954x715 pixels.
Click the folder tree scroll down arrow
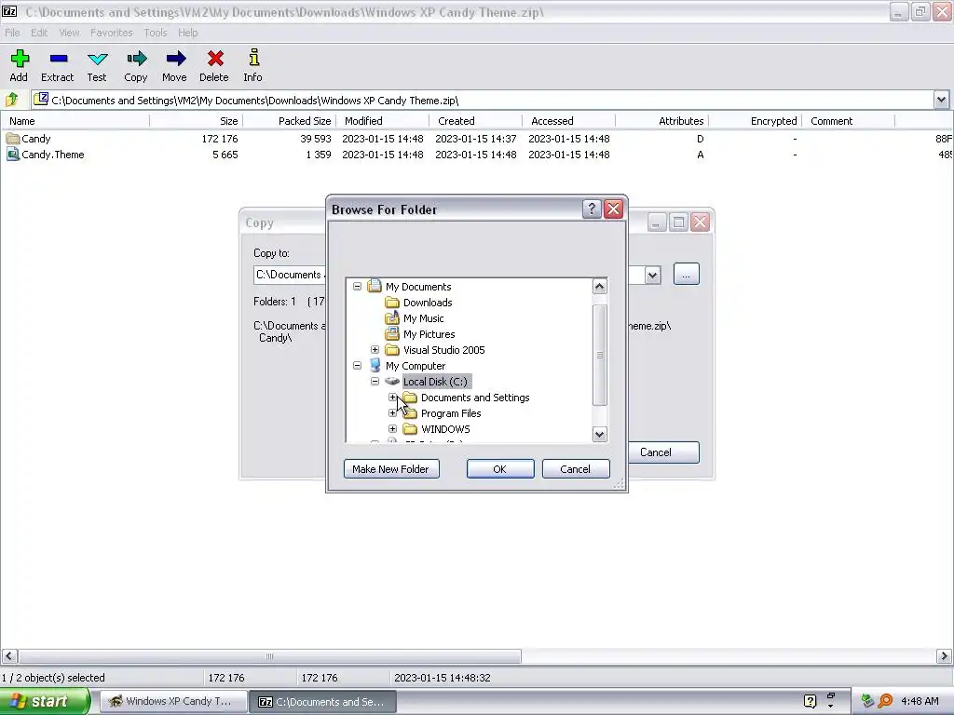[600, 434]
